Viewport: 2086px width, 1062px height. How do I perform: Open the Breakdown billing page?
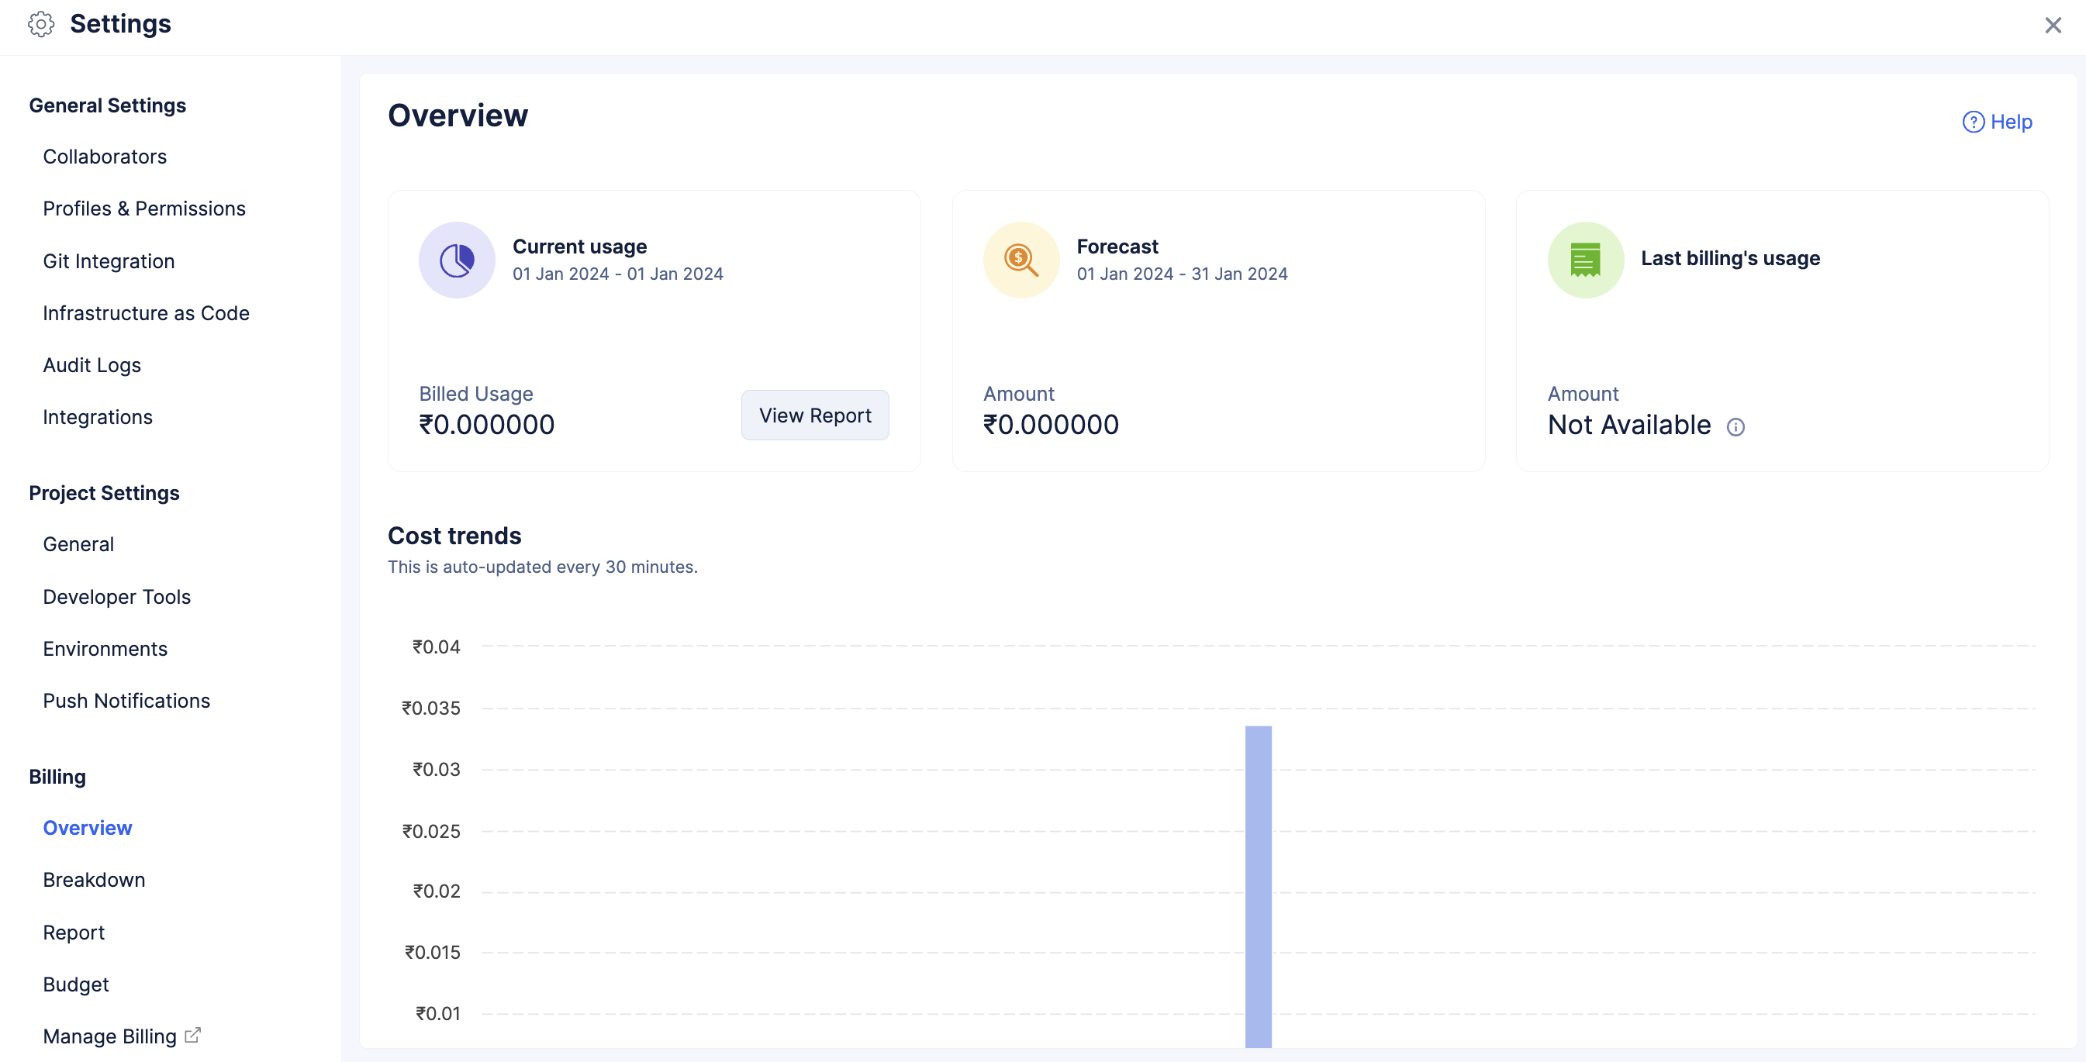pyautogui.click(x=94, y=880)
